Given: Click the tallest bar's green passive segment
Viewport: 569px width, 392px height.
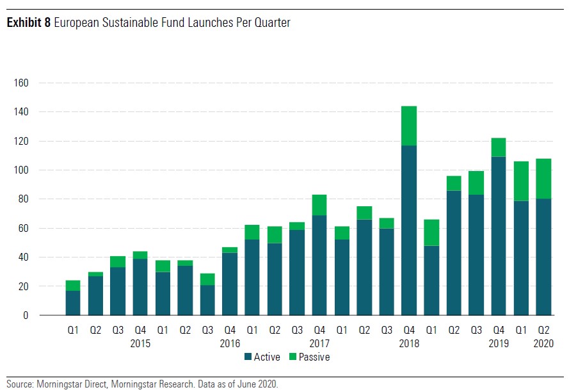Looking at the screenshot, I should pyautogui.click(x=409, y=126).
